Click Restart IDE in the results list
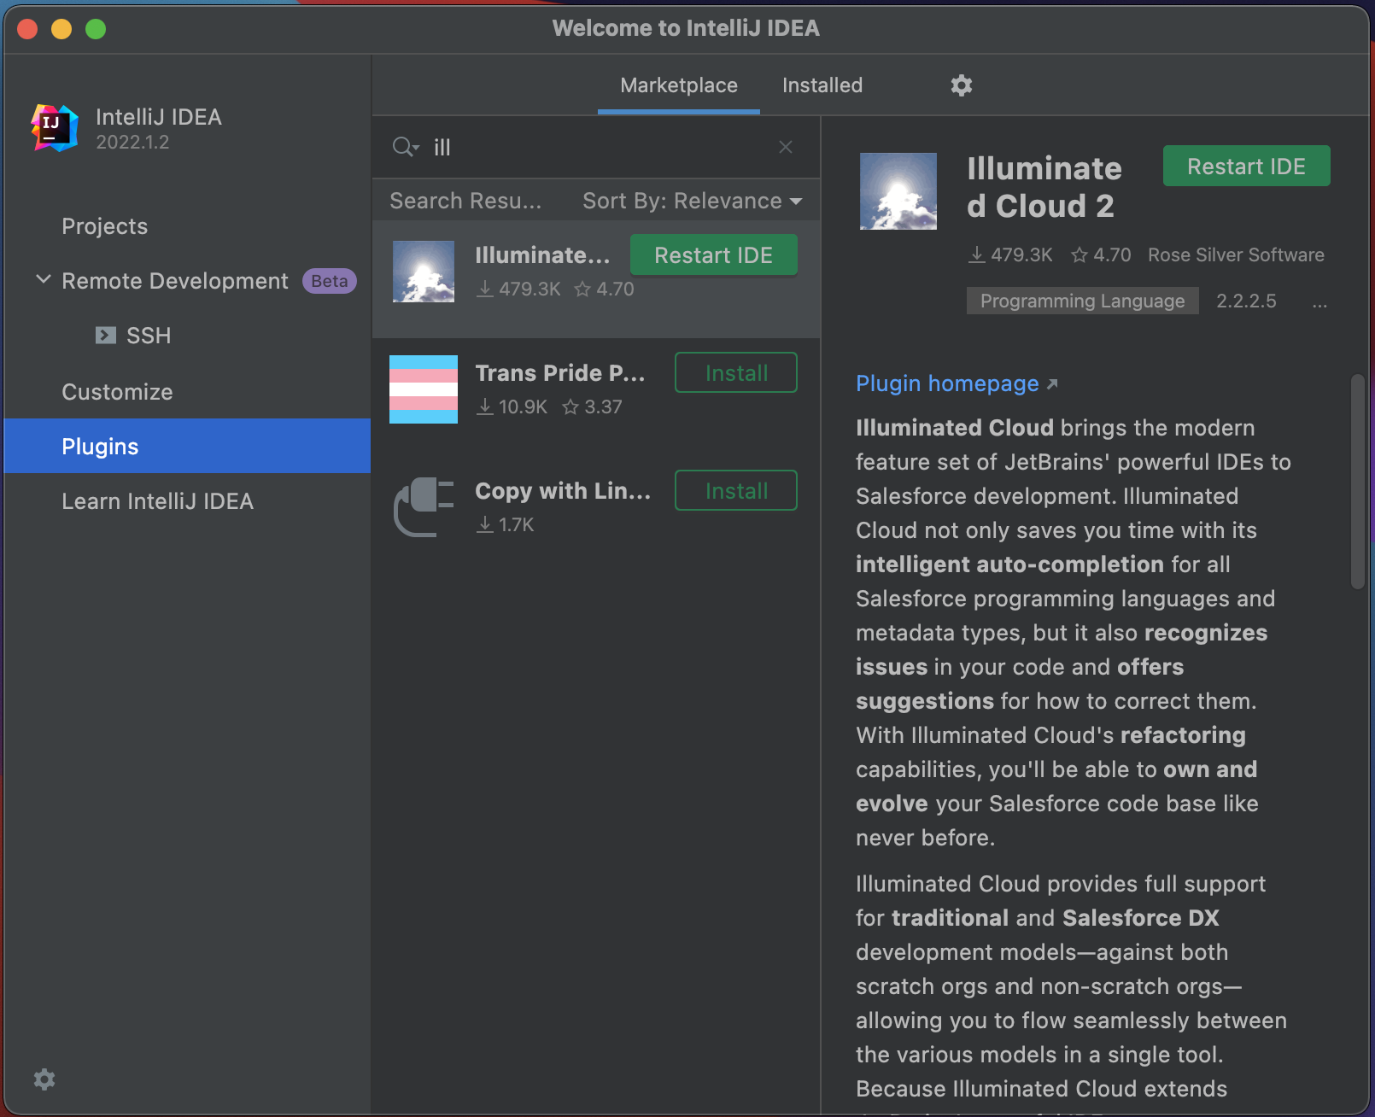Image resolution: width=1375 pixels, height=1117 pixels. [714, 254]
